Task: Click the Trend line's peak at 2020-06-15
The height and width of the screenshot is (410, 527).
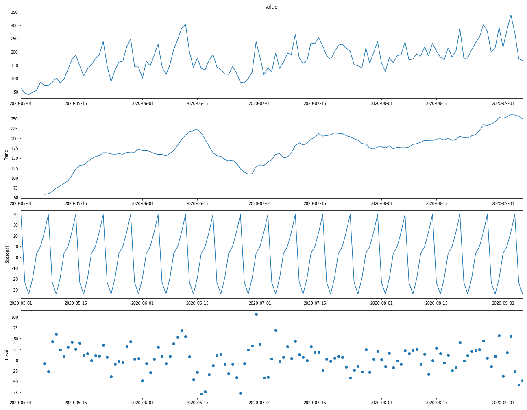Action: [197, 129]
